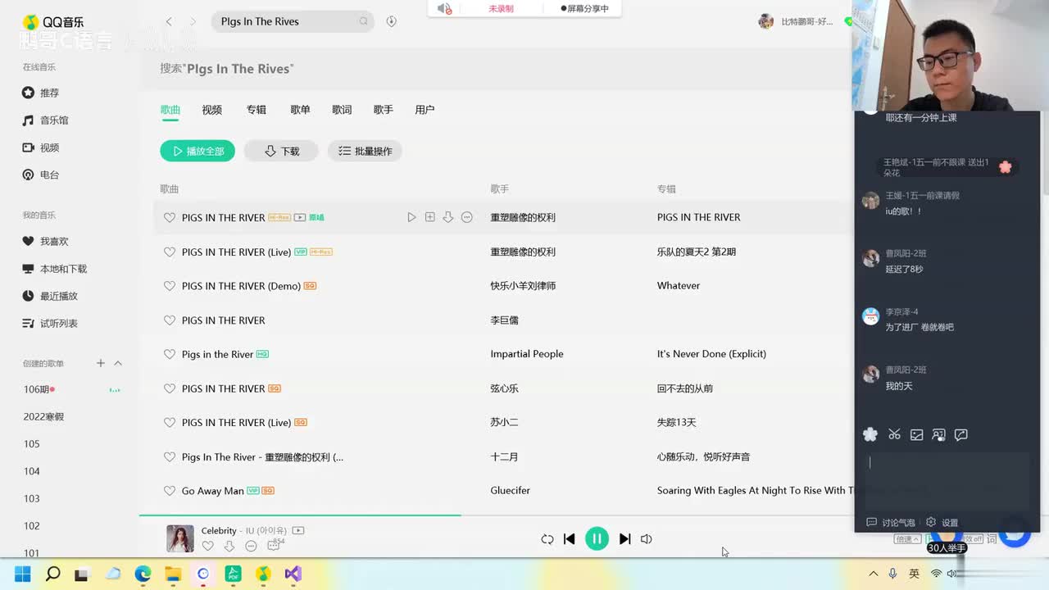Open comments for Celebrity track

[274, 546]
